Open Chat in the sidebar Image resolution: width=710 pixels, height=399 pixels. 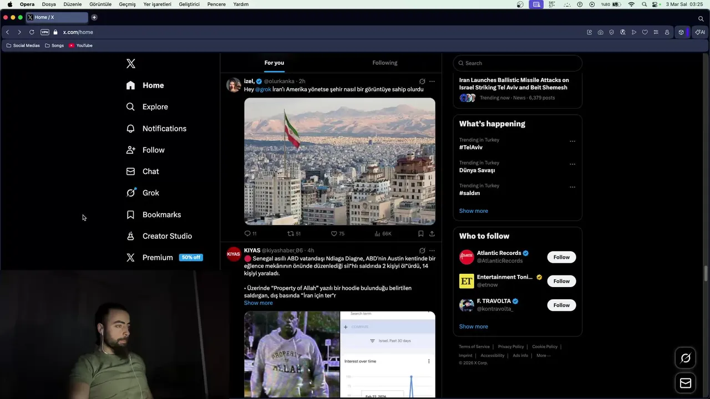143,172
